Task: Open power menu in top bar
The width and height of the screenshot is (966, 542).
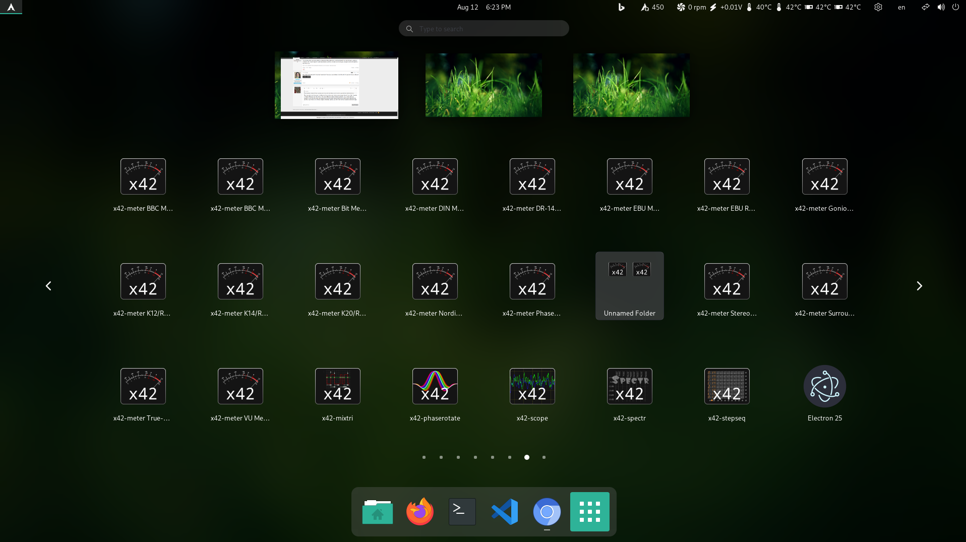Action: (955, 7)
